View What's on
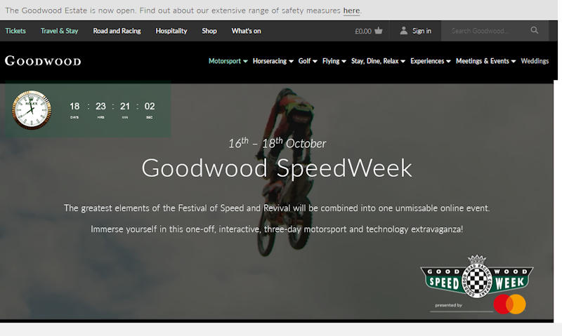562x336 pixels. 247,31
